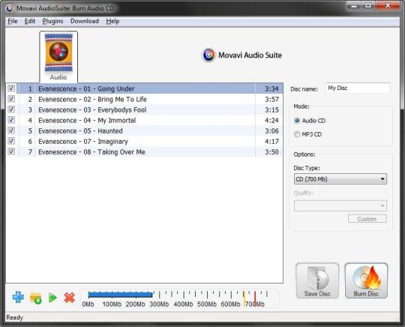Uncheck track 1 Going Under checkbox

(11, 88)
